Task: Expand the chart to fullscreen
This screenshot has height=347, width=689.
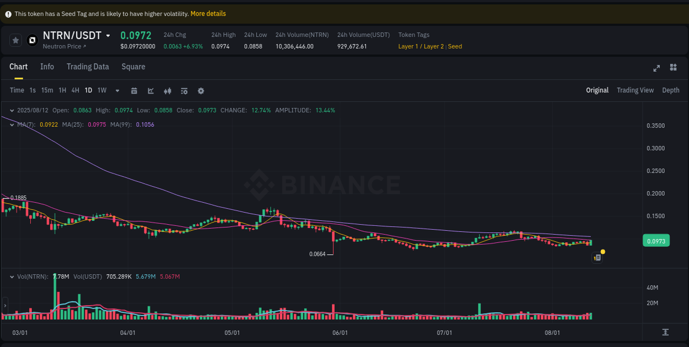Action: [x=656, y=68]
